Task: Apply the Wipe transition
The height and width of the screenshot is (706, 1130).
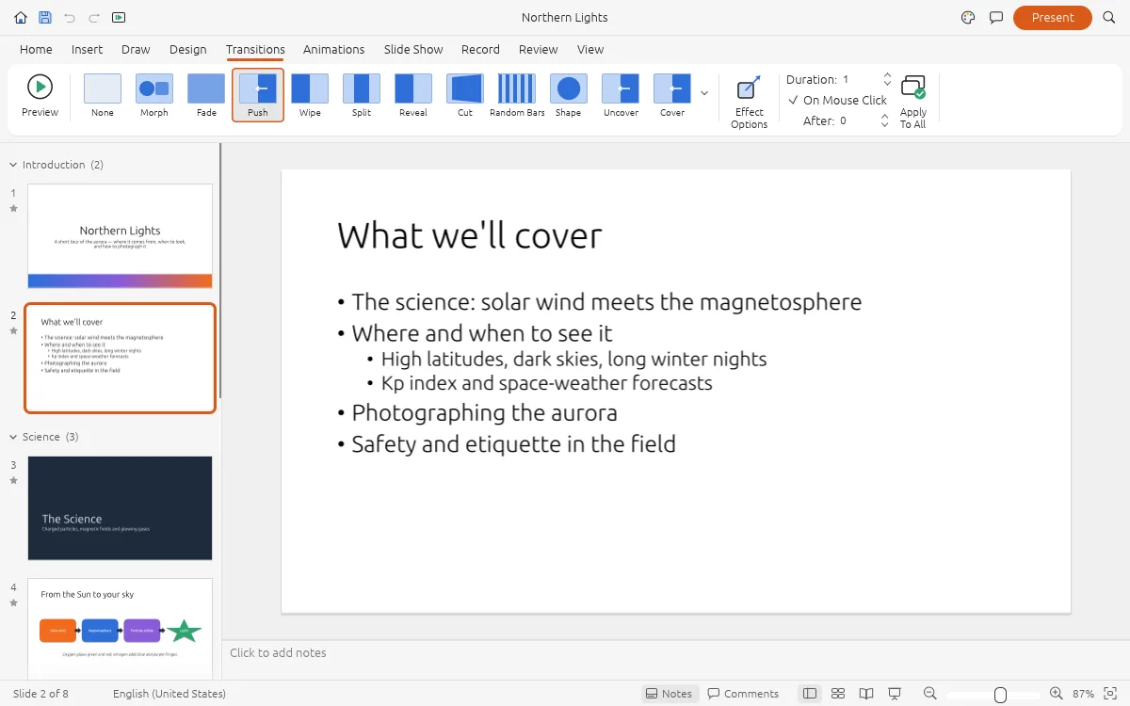Action: click(x=310, y=96)
